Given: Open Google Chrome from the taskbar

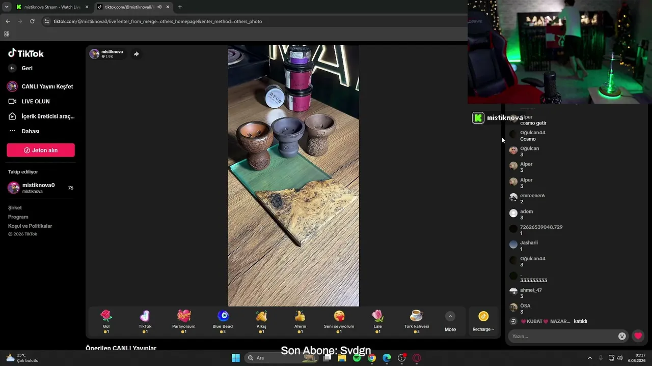Looking at the screenshot, I should click(372, 358).
